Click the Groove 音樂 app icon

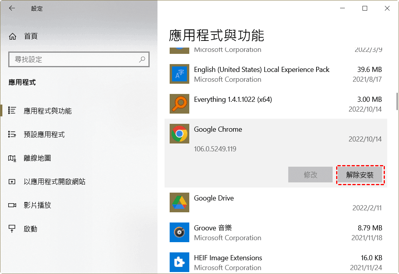click(179, 232)
